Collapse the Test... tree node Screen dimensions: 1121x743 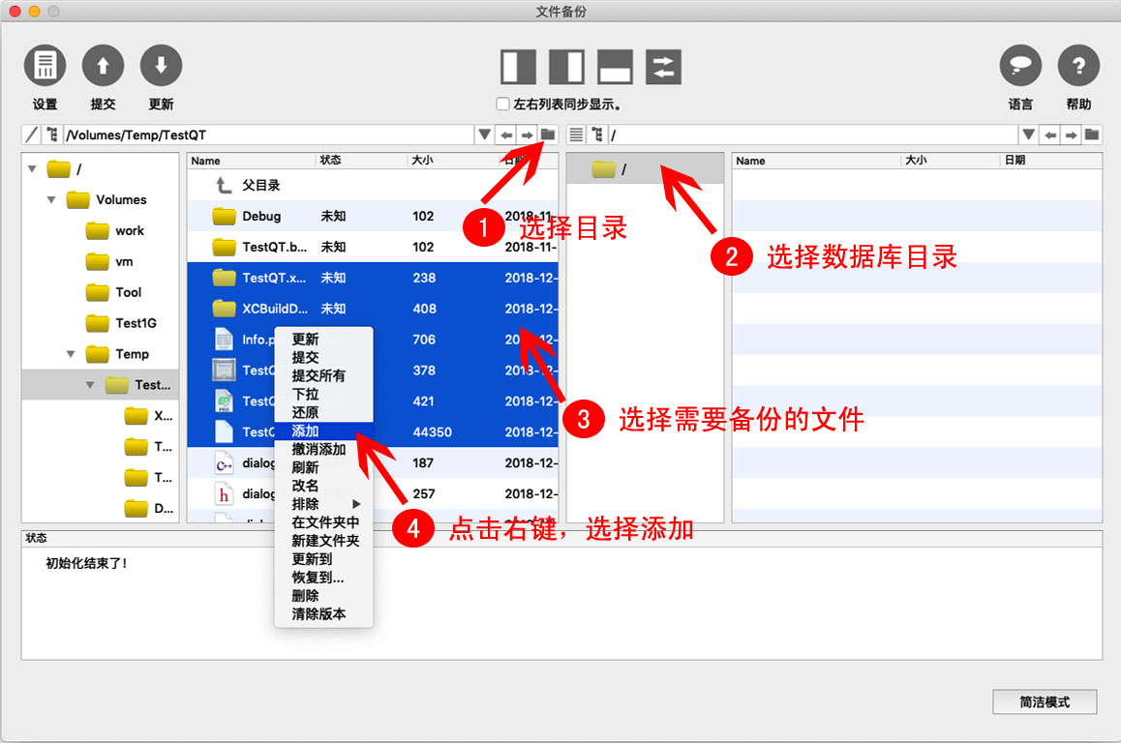(90, 385)
